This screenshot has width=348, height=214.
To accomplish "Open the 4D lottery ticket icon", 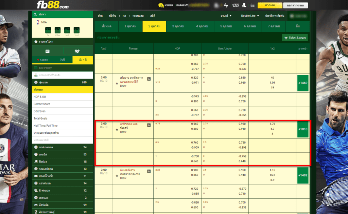I will 235,5.
